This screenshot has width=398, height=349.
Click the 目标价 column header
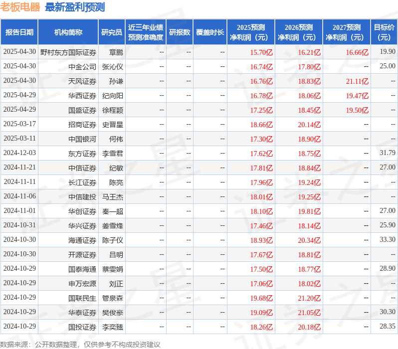(x=384, y=32)
